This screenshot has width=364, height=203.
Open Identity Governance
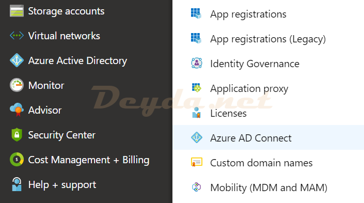tap(255, 64)
